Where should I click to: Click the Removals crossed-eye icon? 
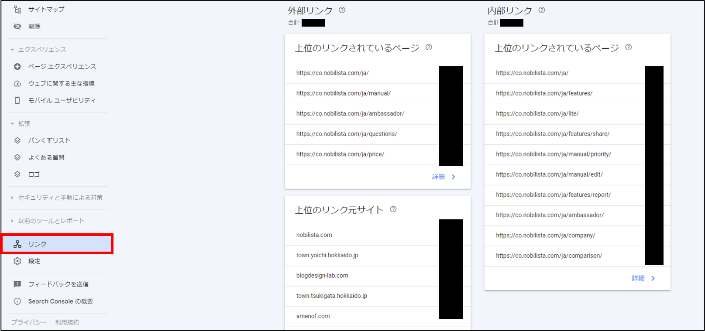17,27
